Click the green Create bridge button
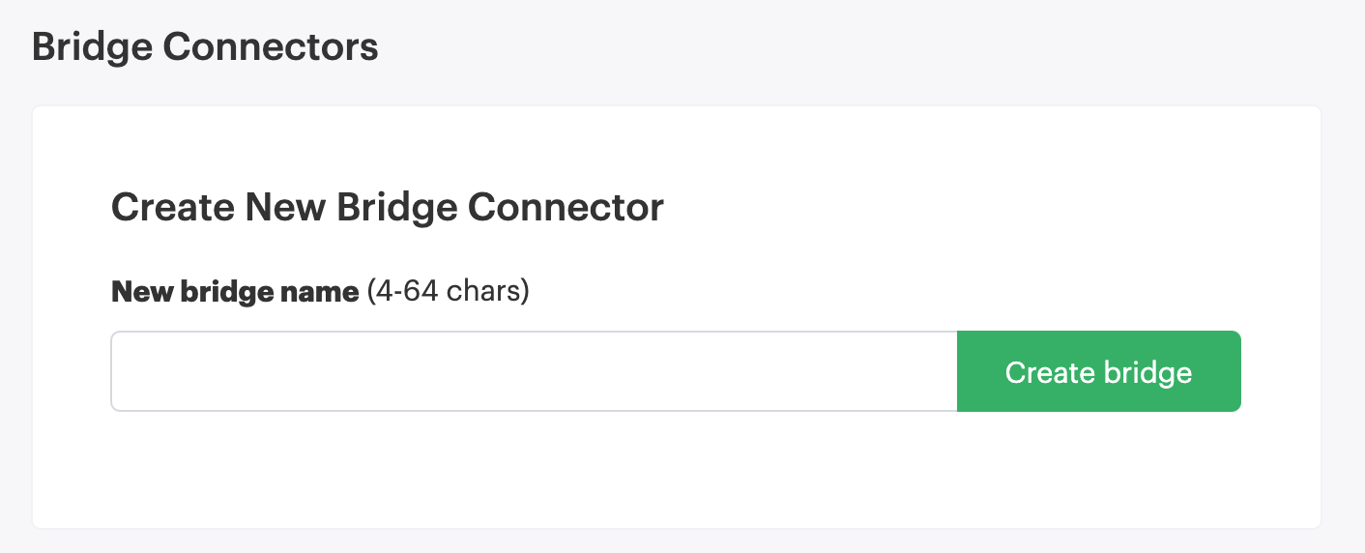Screen dimensions: 1365x553 [x=1098, y=371]
